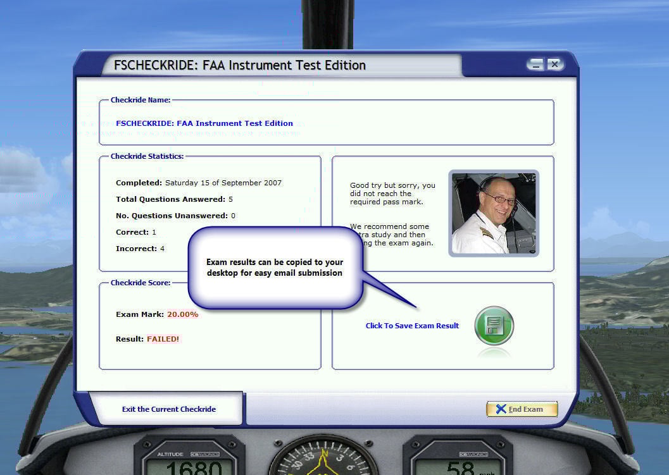Click the green floppy disk save icon
The width and height of the screenshot is (669, 475).
[494, 326]
